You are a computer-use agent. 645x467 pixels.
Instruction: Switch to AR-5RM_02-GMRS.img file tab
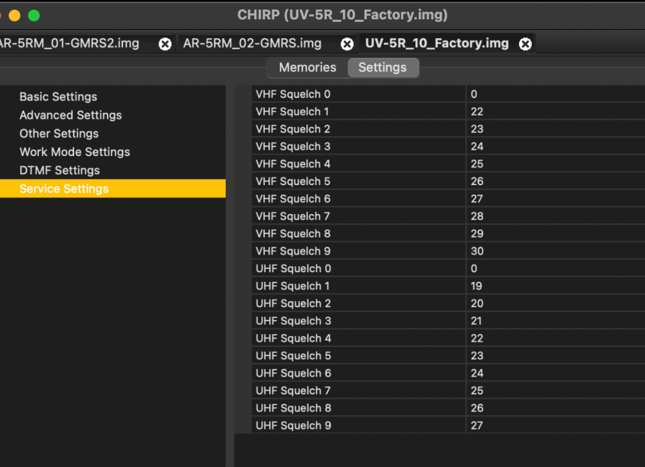tap(252, 44)
